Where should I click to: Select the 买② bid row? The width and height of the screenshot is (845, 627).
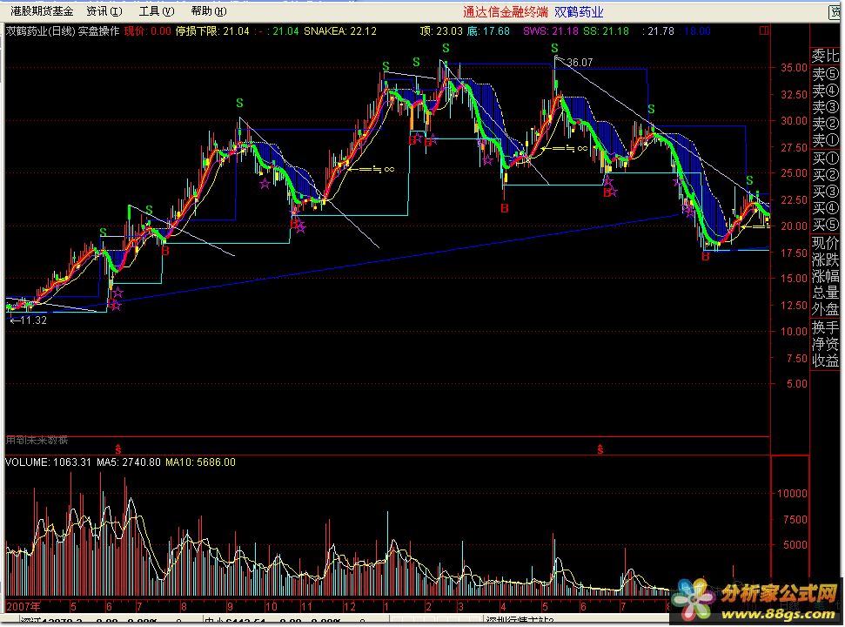tap(825, 175)
